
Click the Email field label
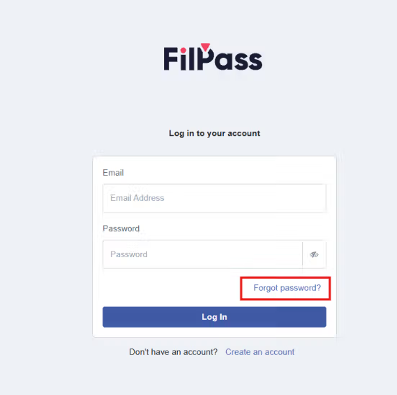point(113,173)
